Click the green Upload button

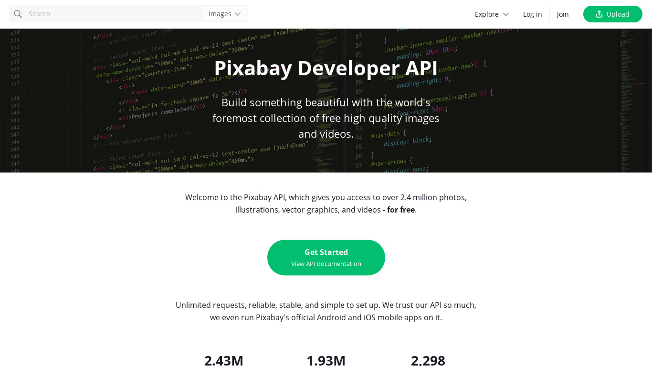point(613,14)
